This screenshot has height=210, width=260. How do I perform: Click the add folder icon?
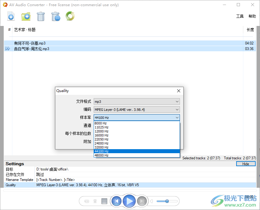pos(26,16)
